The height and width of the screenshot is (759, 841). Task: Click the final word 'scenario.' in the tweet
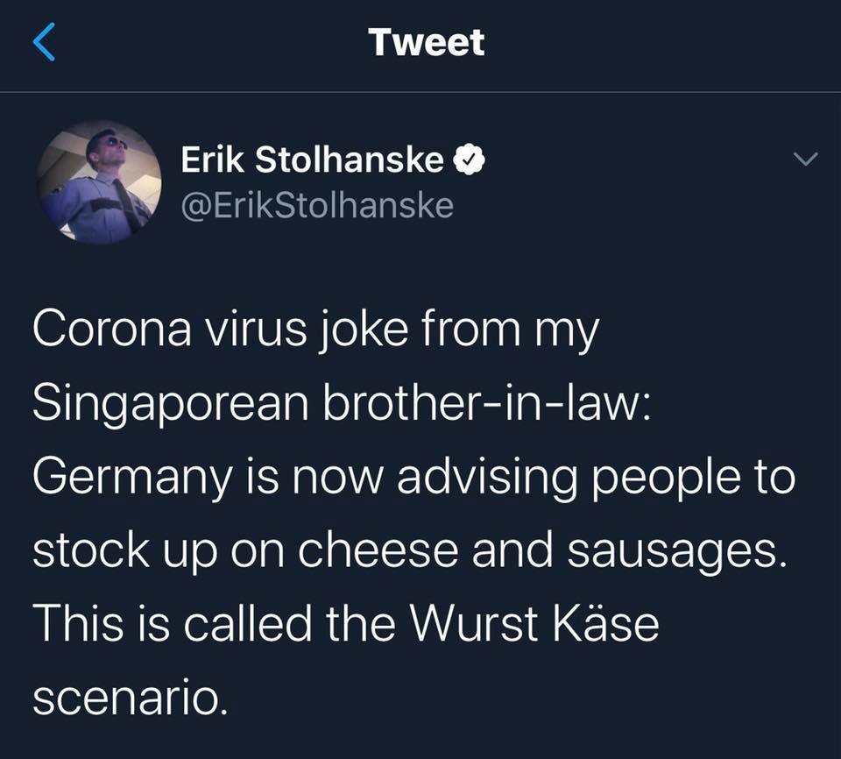pos(131,698)
